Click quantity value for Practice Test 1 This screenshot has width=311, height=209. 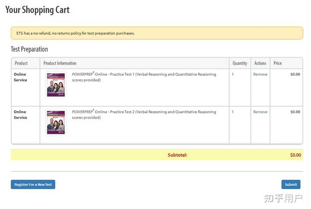pyautogui.click(x=233, y=75)
